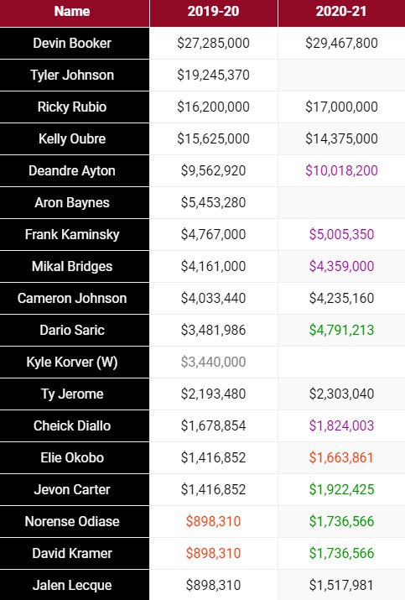Screen dimensions: 405x600
Task: Click Aron Baynes $5,453,280 salary
Action: click(x=213, y=202)
